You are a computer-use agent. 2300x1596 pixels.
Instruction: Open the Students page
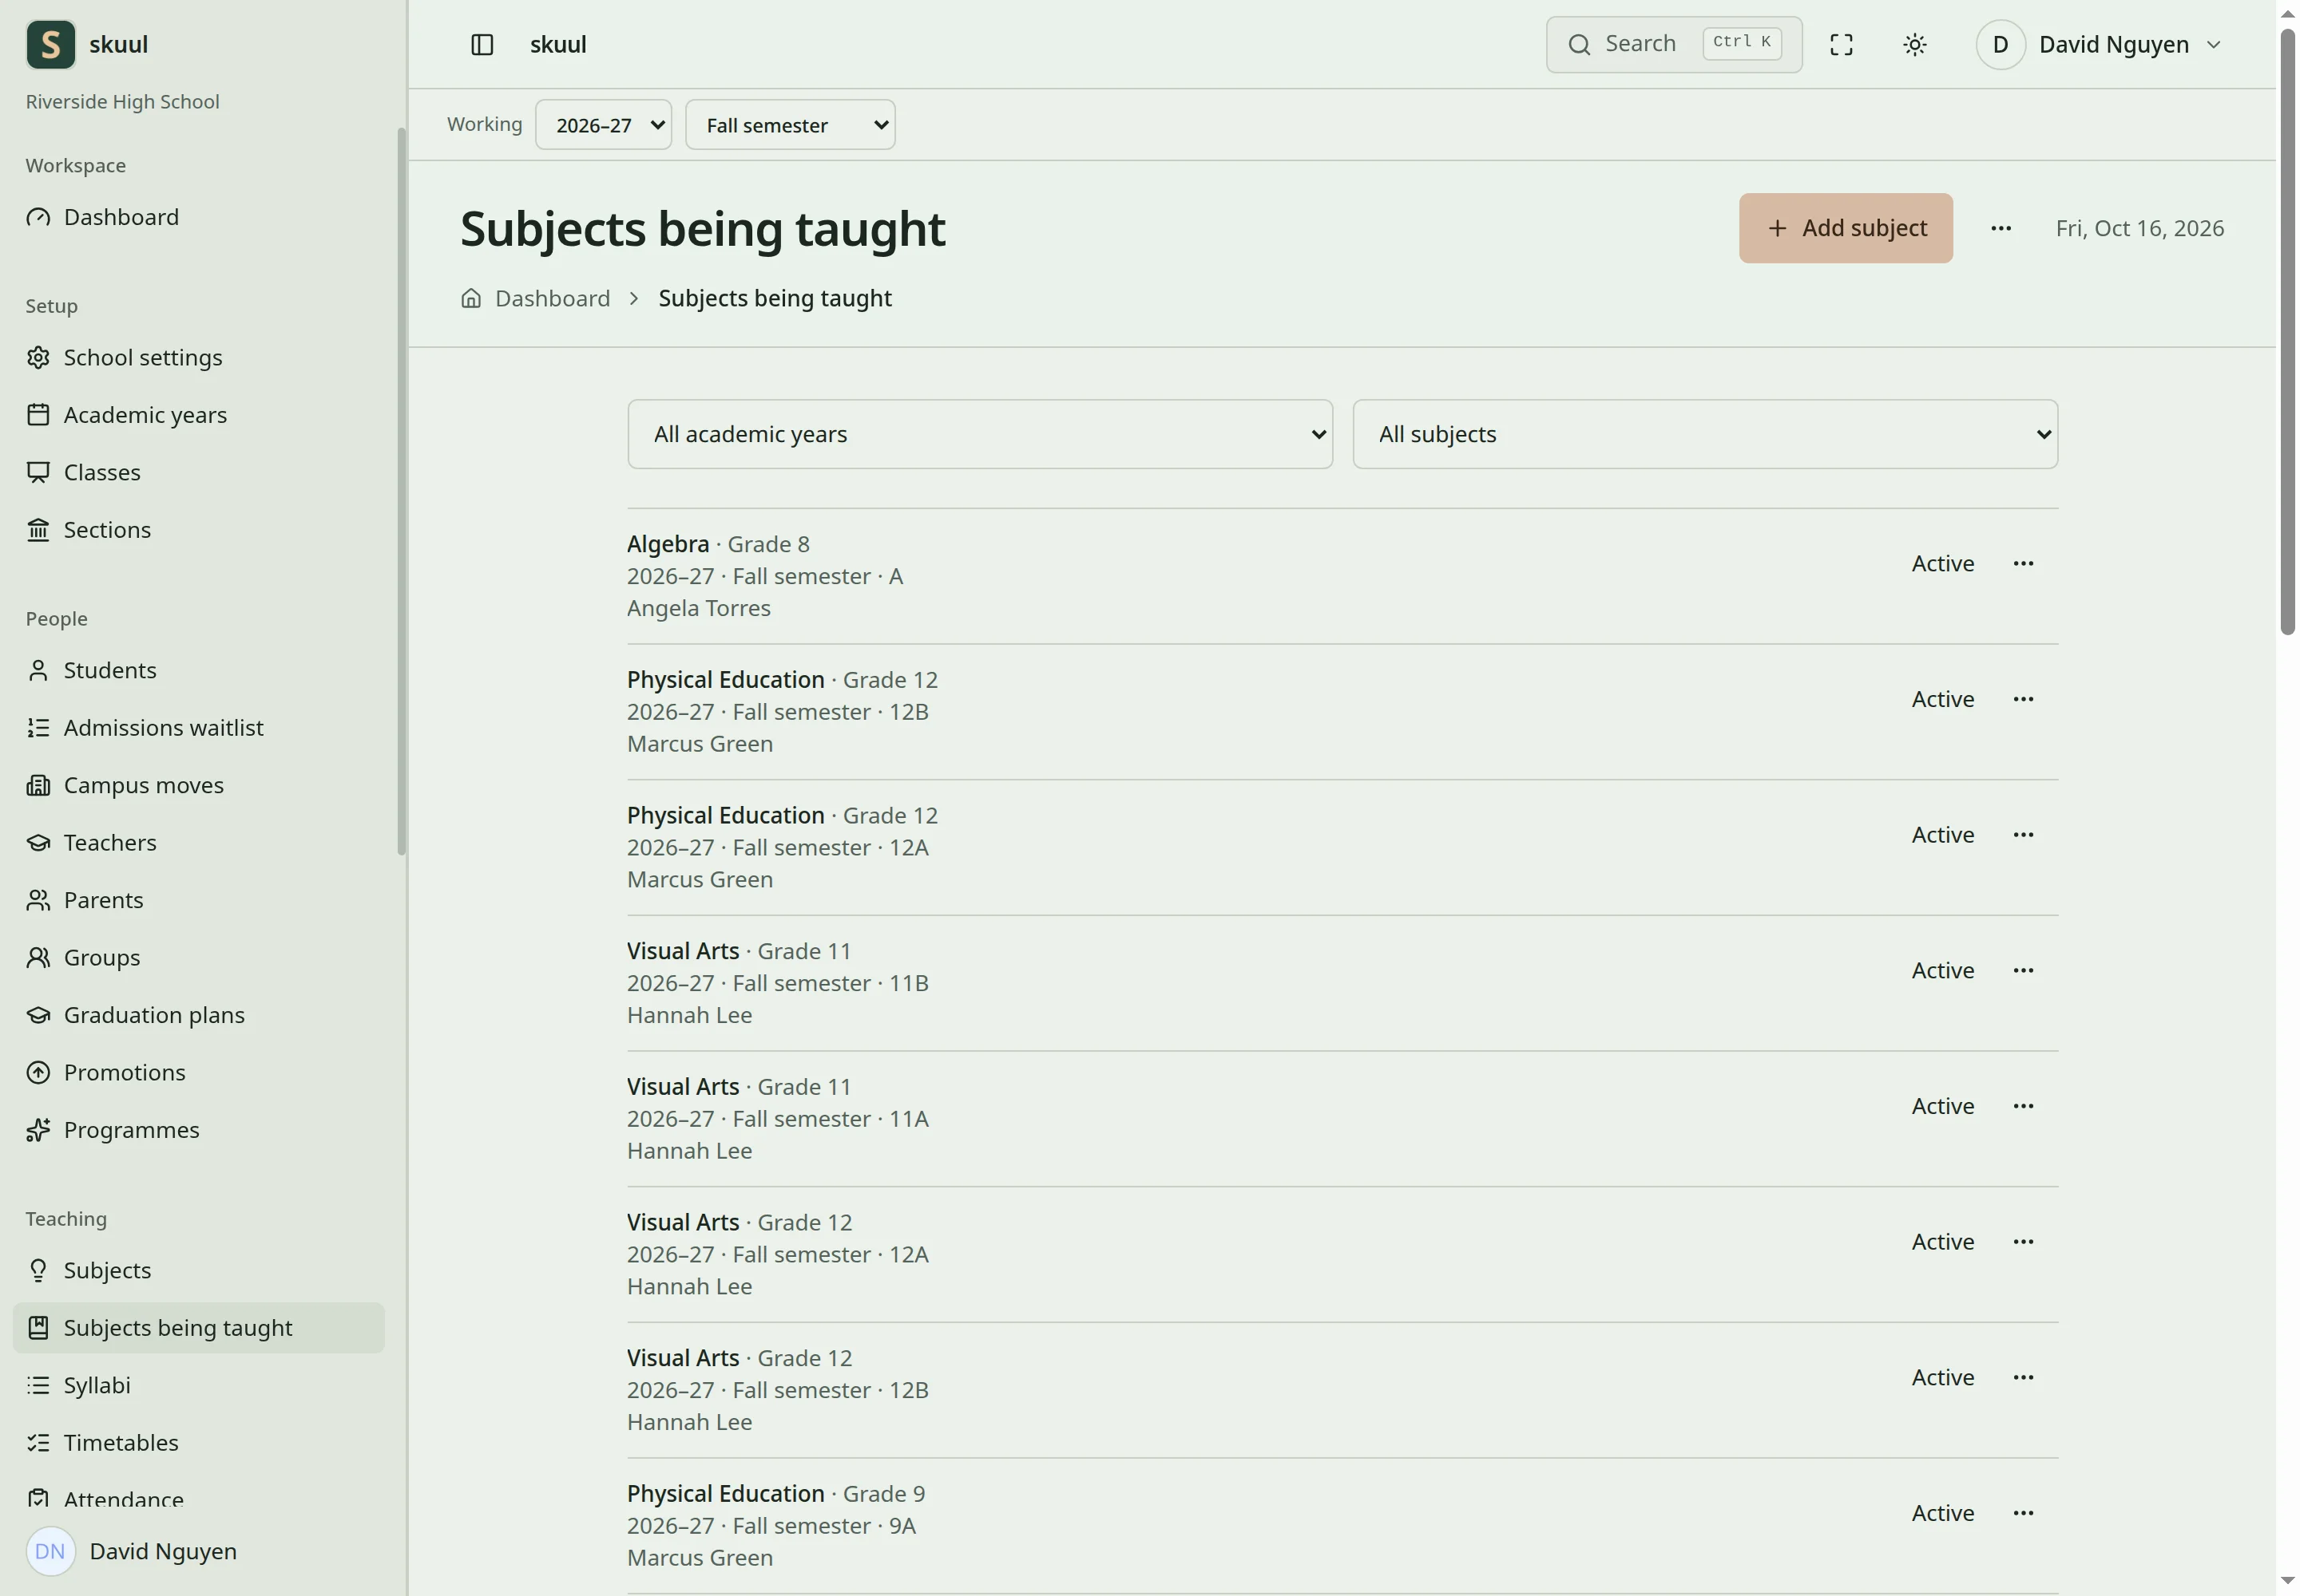click(198, 670)
